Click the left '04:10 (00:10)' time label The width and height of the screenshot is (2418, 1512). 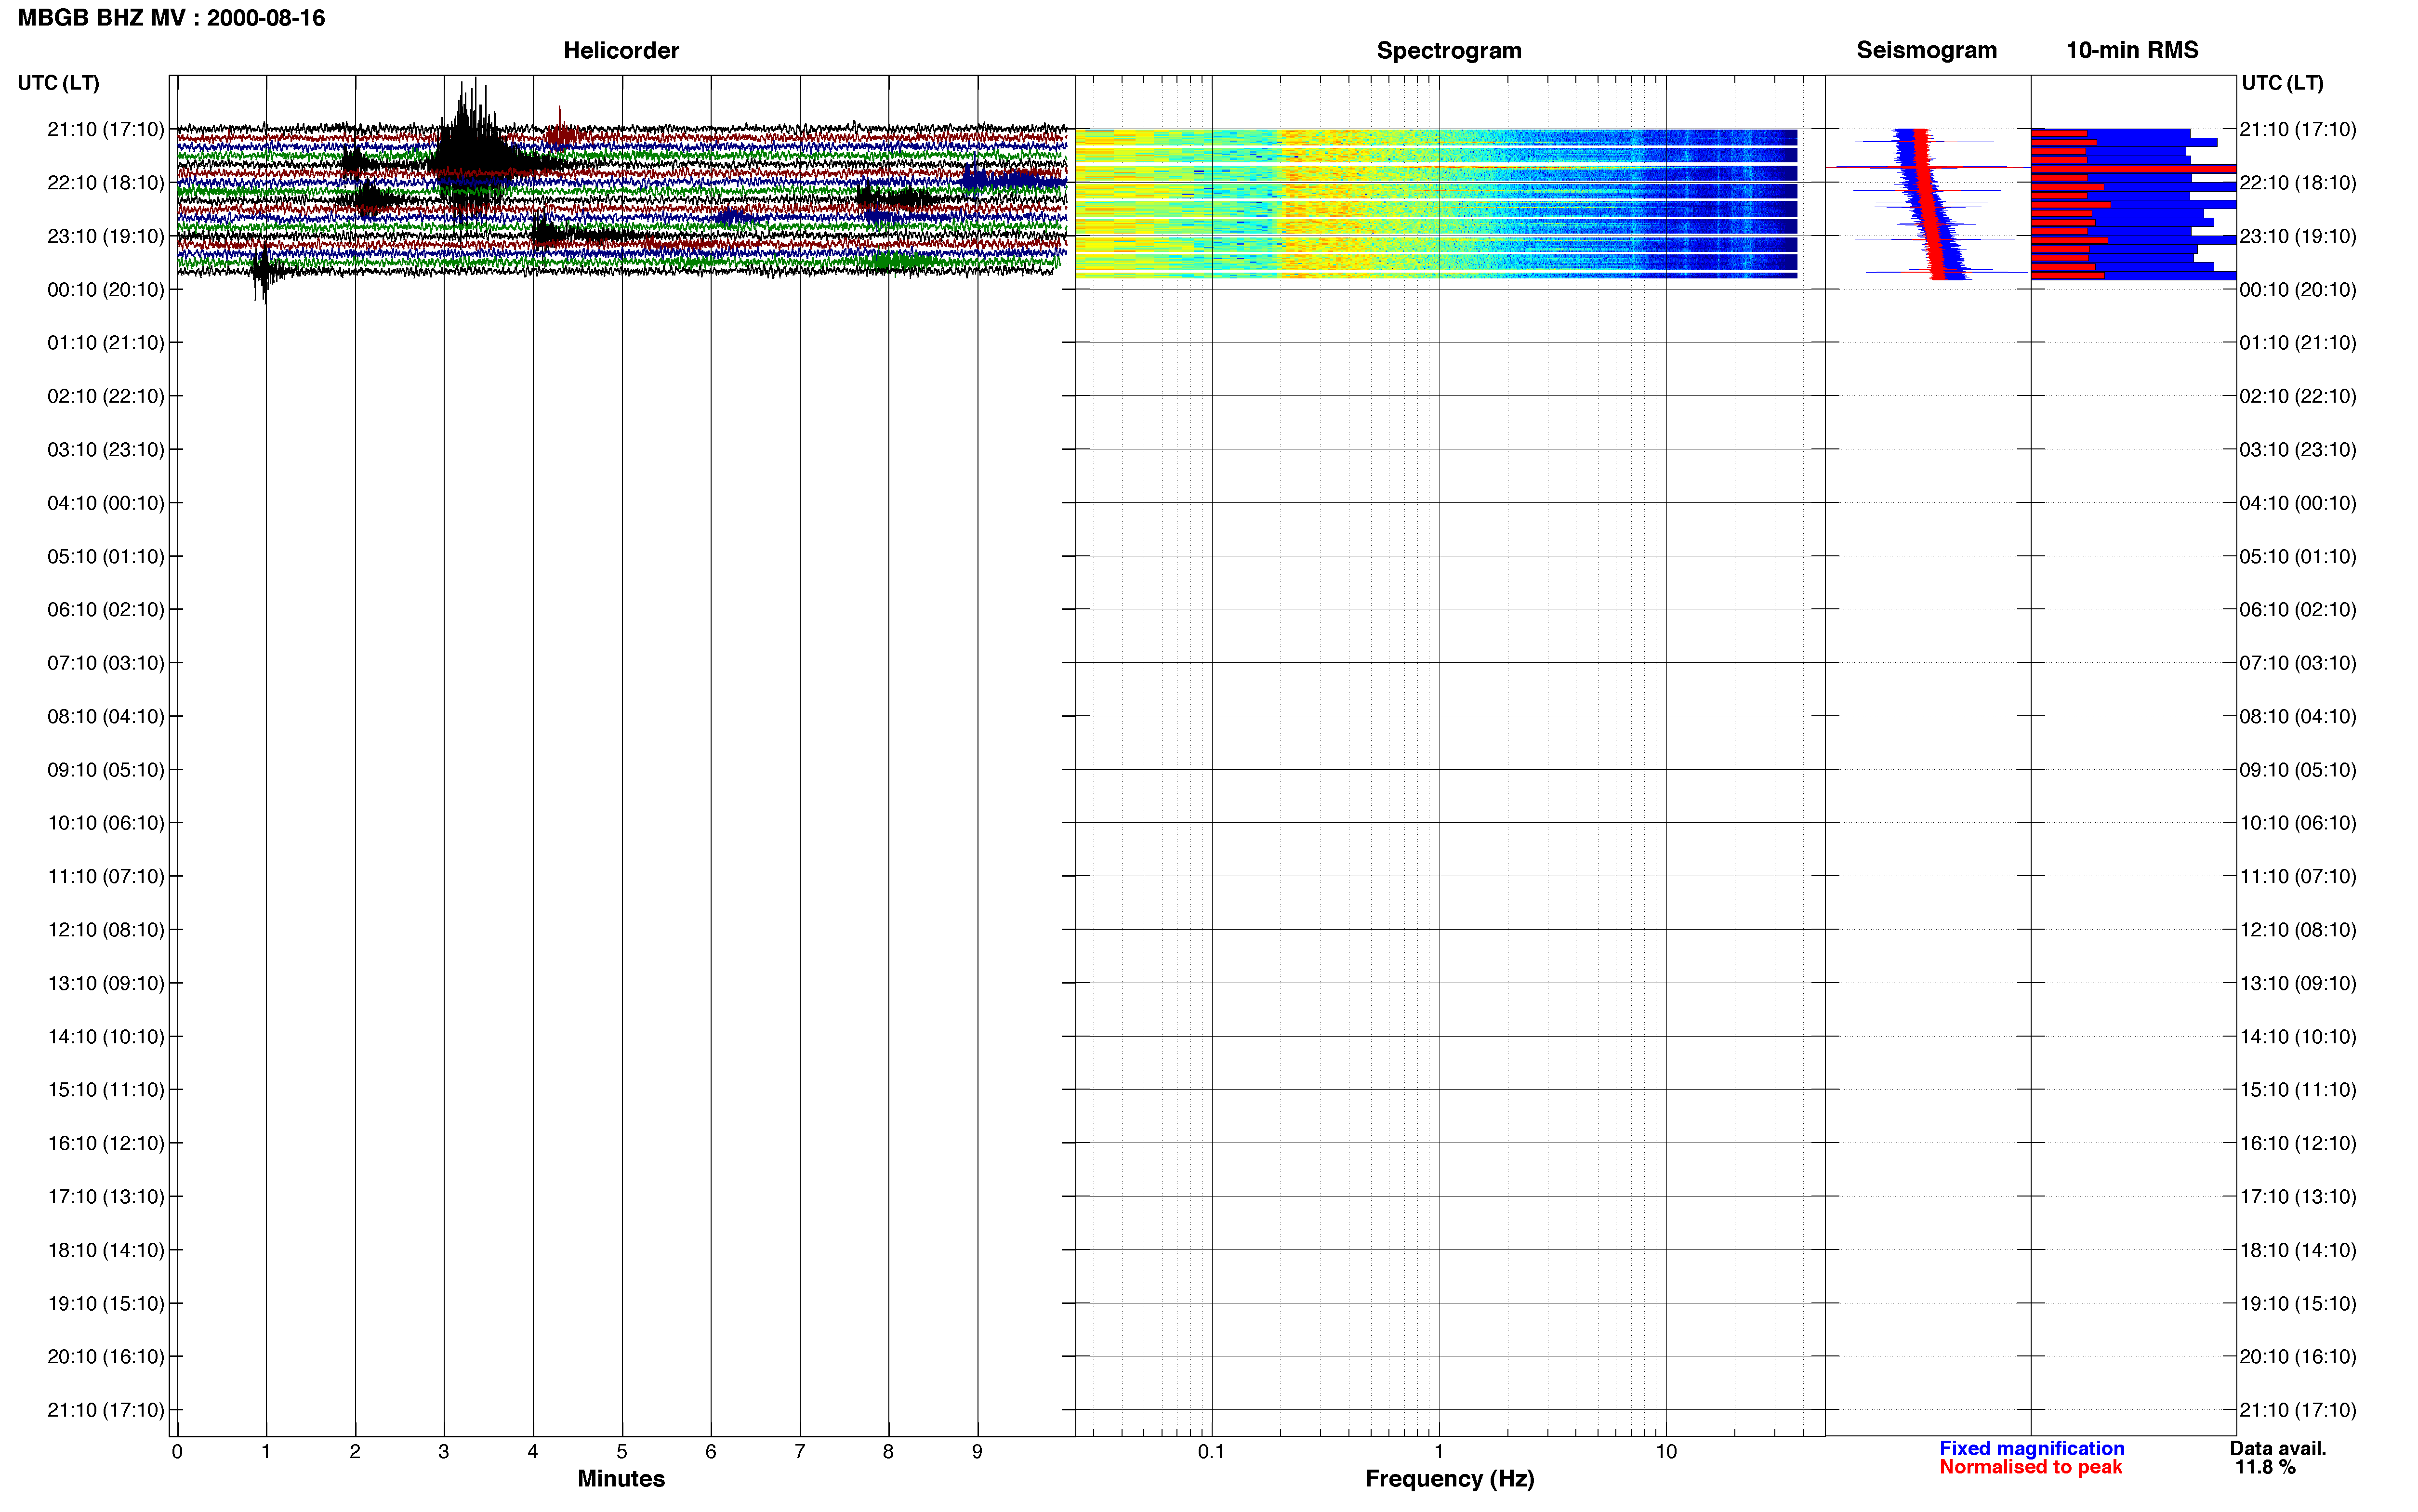point(105,502)
